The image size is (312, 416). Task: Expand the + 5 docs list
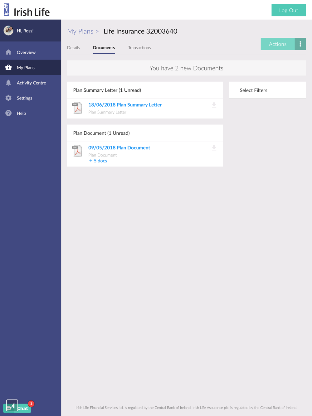click(98, 161)
